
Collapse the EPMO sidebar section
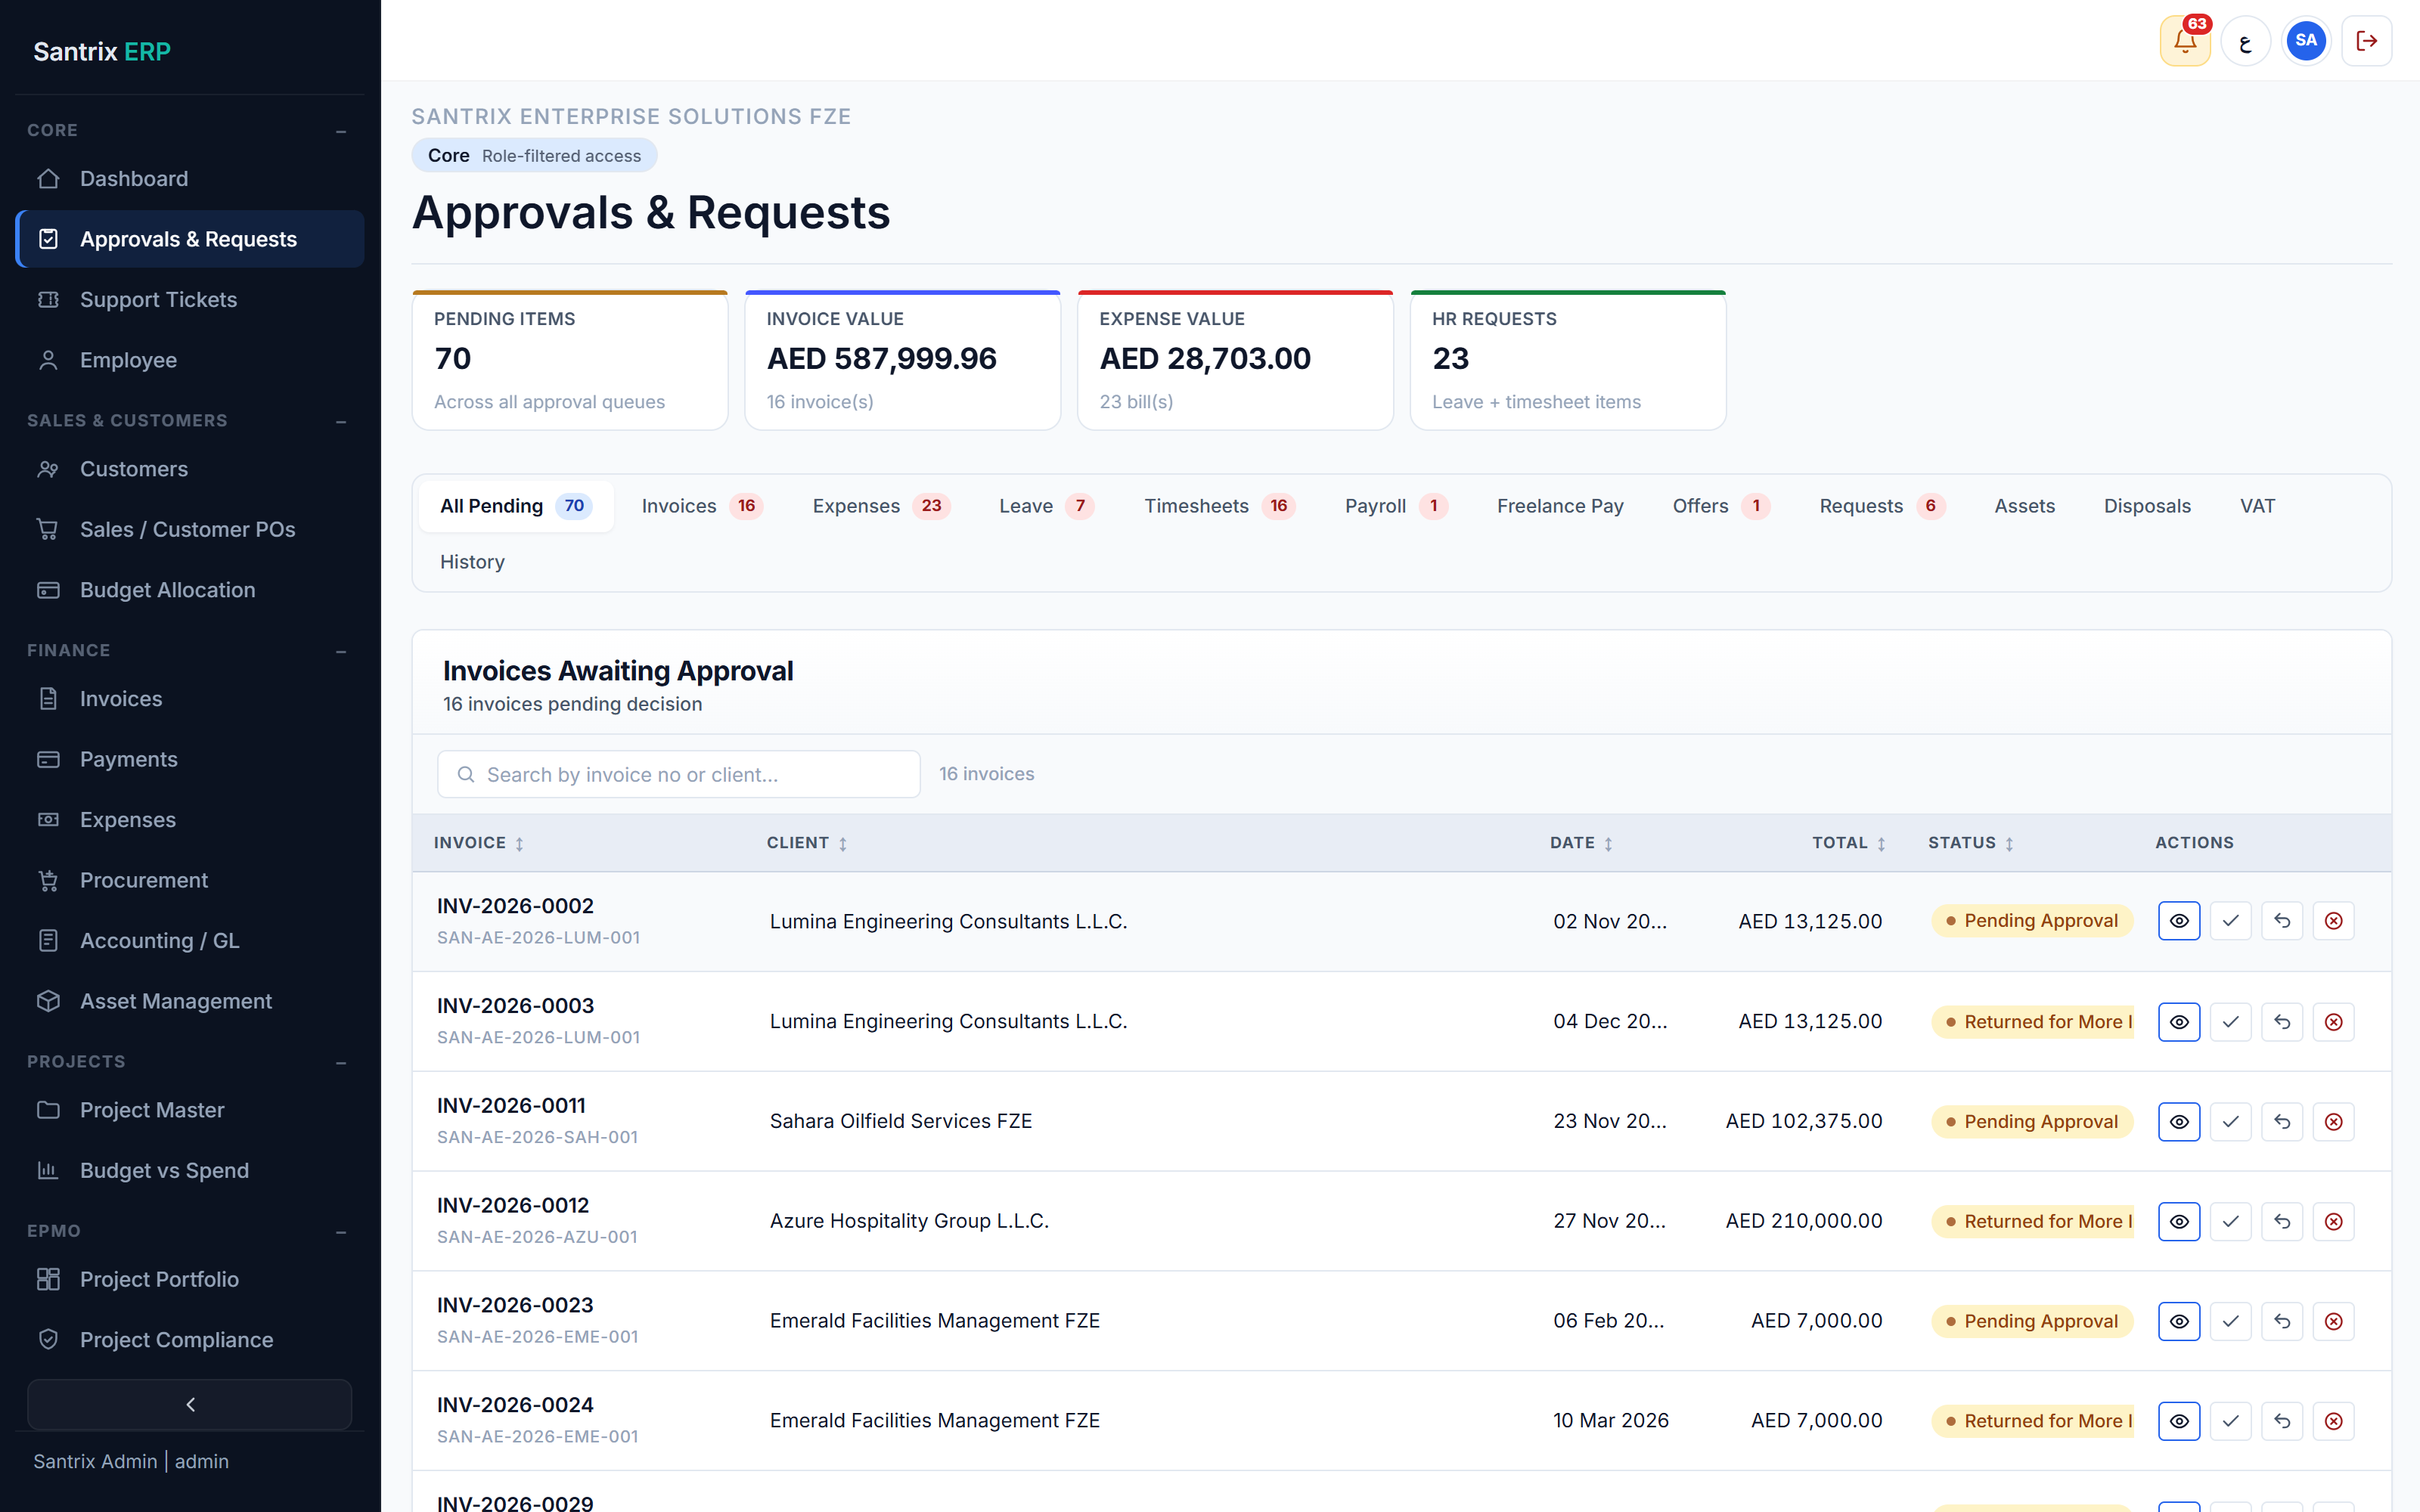coord(341,1232)
